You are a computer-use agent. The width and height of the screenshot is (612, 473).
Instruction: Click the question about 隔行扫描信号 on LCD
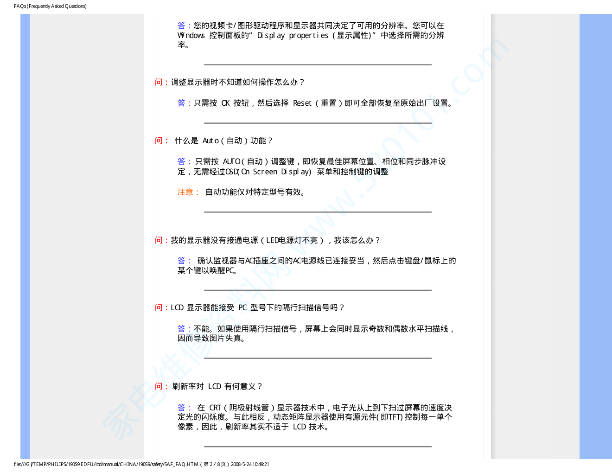click(257, 307)
